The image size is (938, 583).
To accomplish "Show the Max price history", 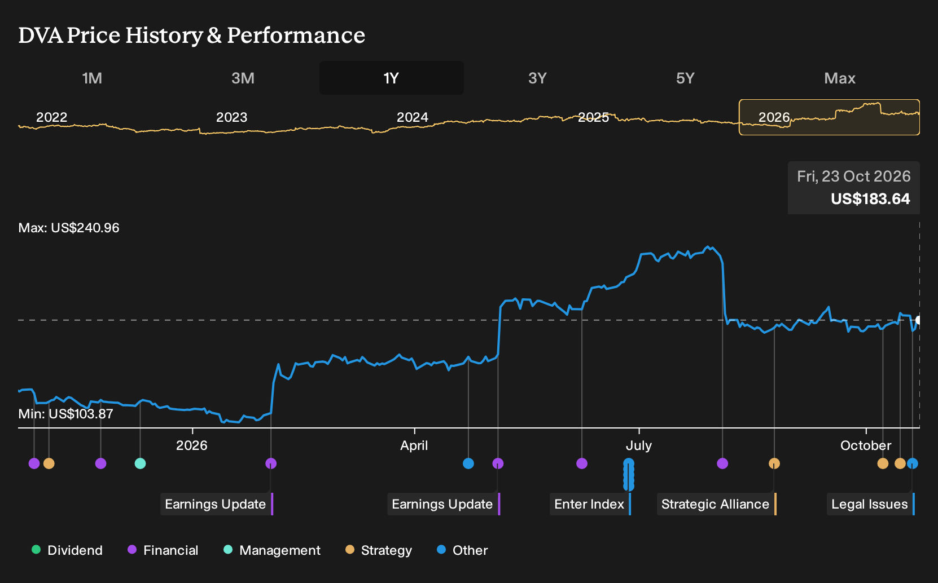I will pos(840,78).
